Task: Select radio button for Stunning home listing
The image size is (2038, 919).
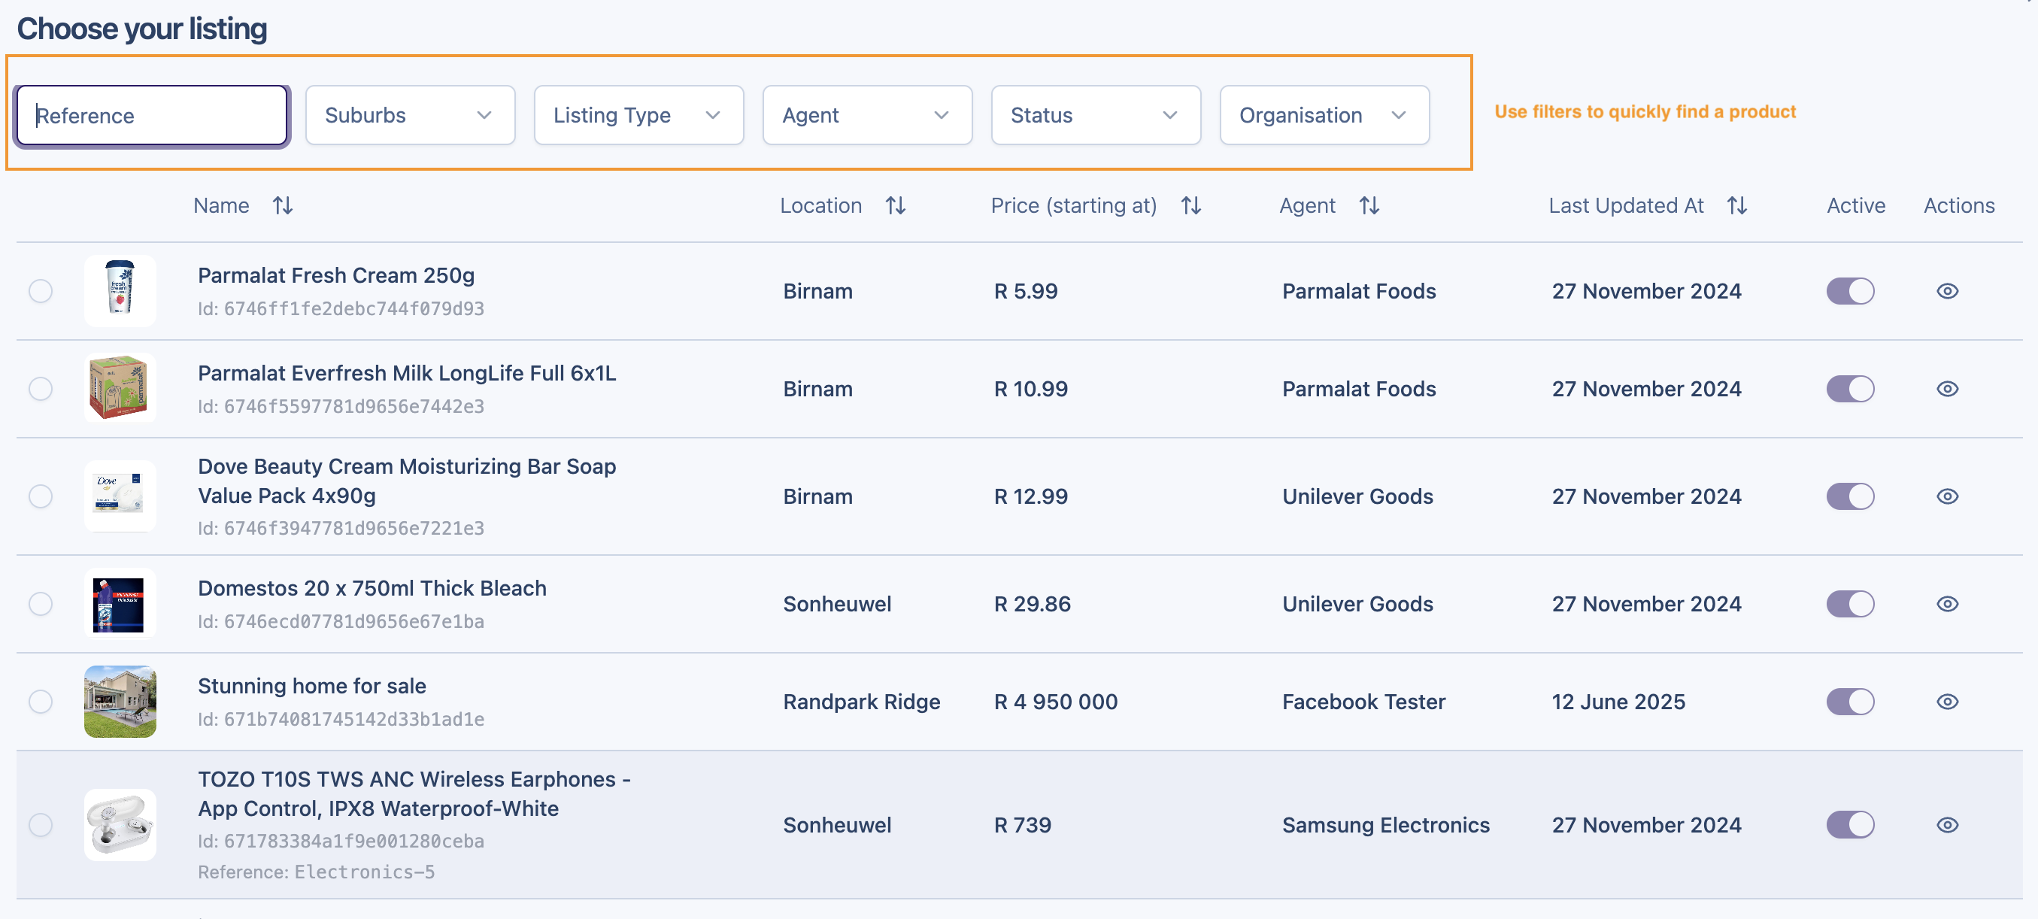Action: pos(41,702)
